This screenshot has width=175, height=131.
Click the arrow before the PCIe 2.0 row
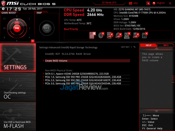click(43, 80)
